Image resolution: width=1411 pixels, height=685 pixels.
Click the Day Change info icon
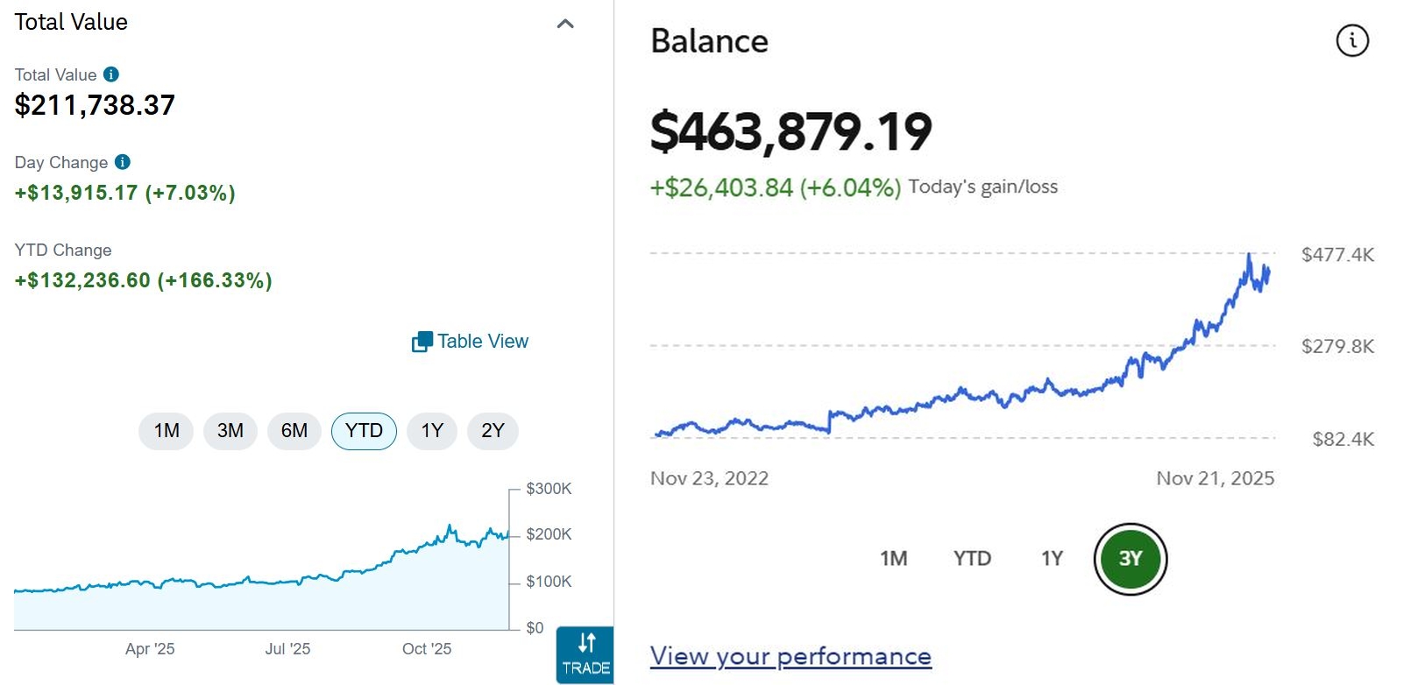click(x=123, y=162)
